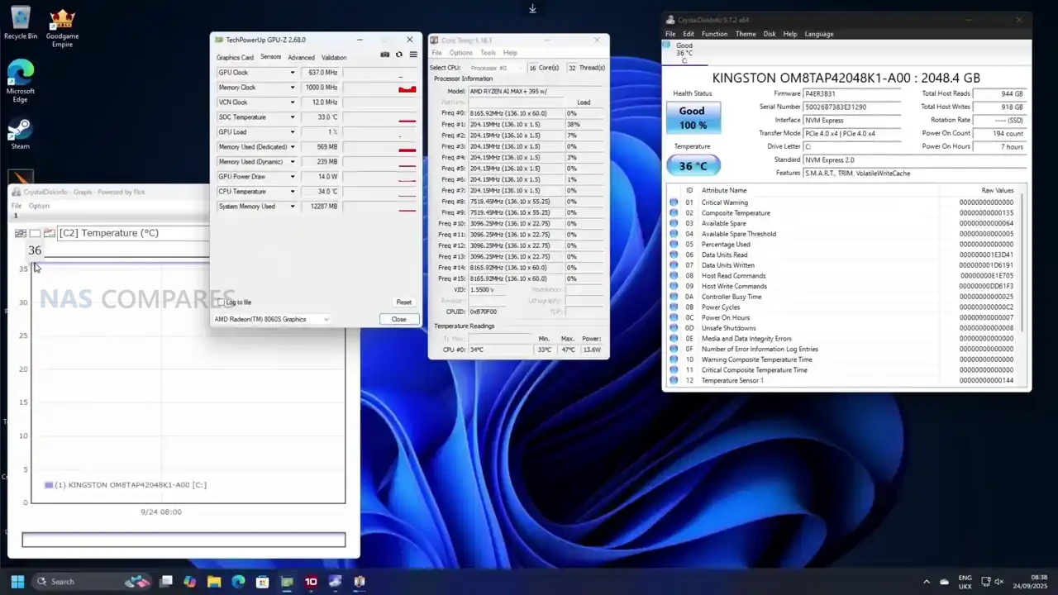1058x595 pixels.
Task: Click the Windows Start button on taskbar
Action: click(x=17, y=582)
